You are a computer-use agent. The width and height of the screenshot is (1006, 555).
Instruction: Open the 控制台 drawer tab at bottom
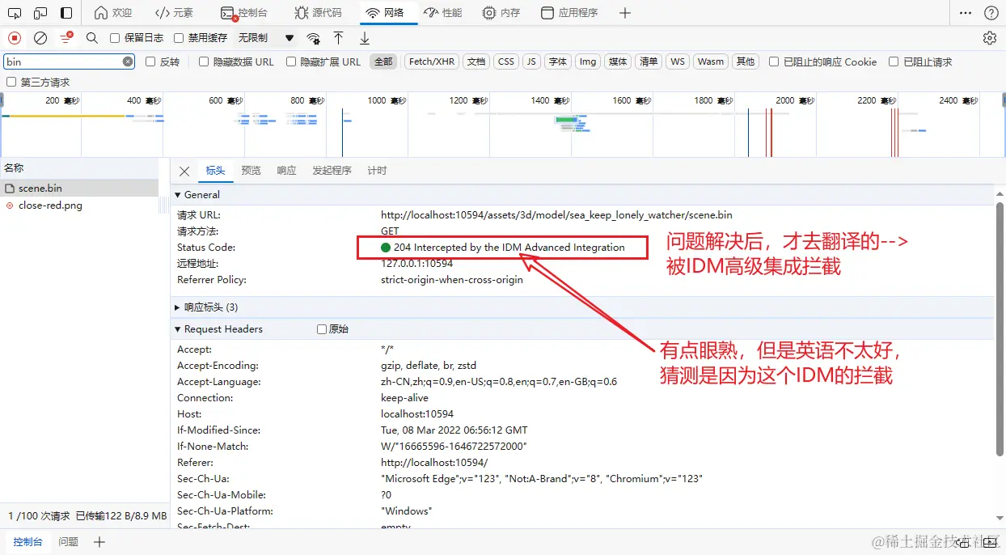point(27,542)
